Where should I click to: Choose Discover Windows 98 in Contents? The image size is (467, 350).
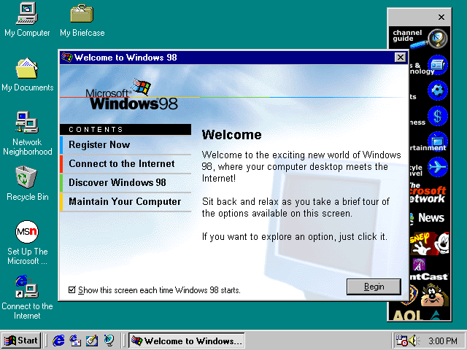coord(117,183)
